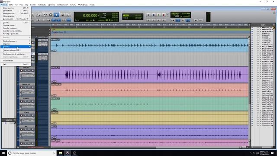Mute the TOMS track
The image size is (277, 156).
click(32, 115)
